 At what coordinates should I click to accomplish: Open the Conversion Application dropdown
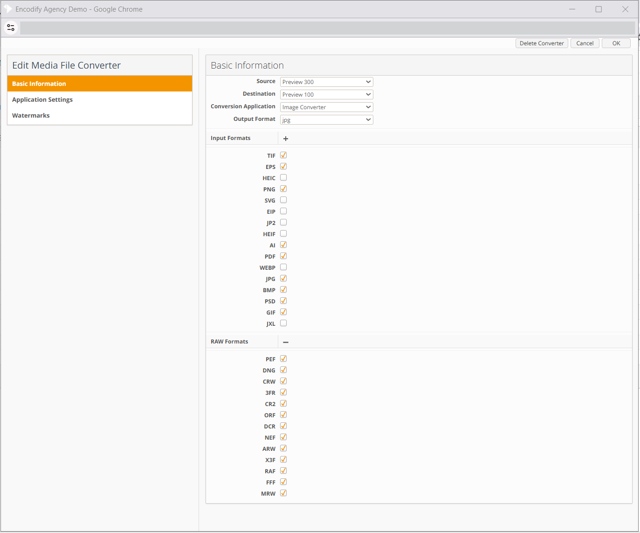(x=327, y=107)
